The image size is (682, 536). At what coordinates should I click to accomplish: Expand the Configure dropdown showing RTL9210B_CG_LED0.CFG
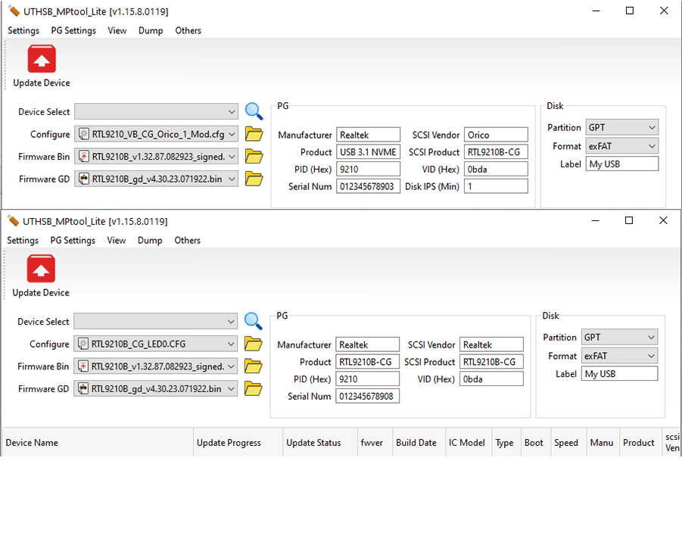pyautogui.click(x=231, y=344)
